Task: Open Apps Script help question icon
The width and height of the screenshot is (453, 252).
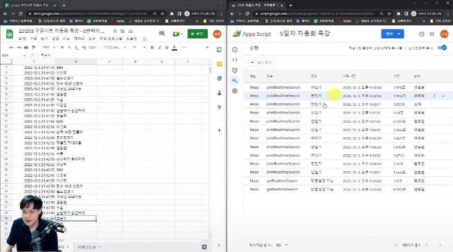Action: 421,34
